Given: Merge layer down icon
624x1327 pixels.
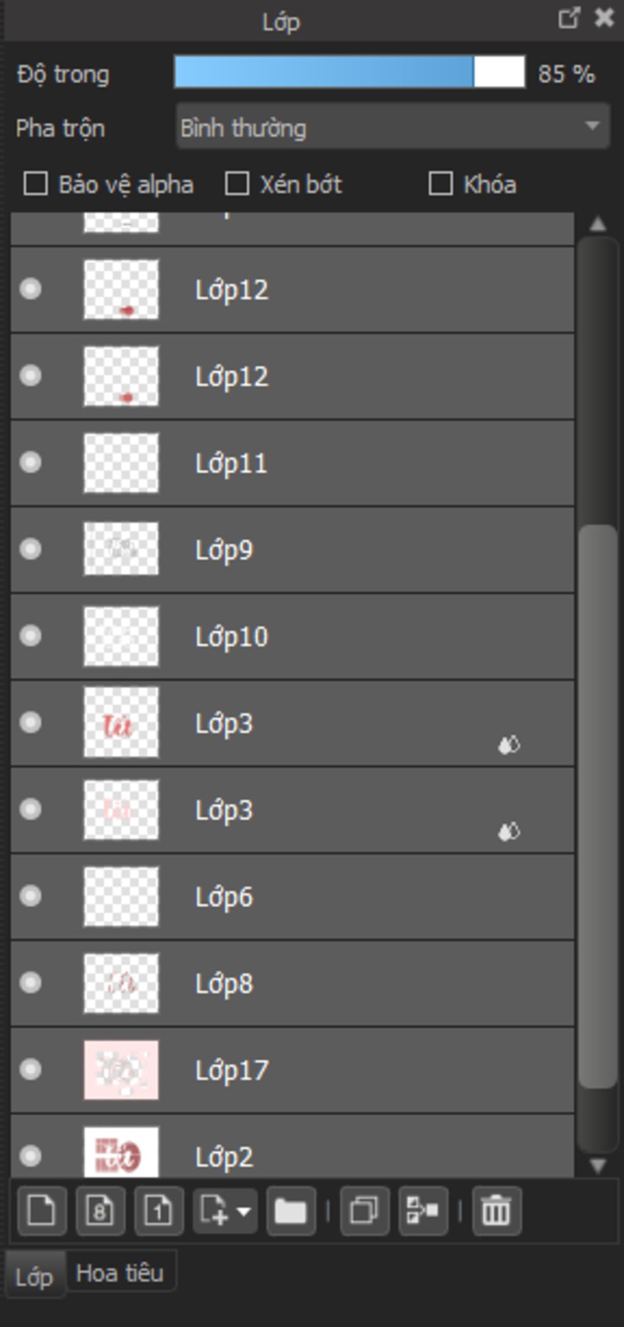Looking at the screenshot, I should pos(423,1211).
